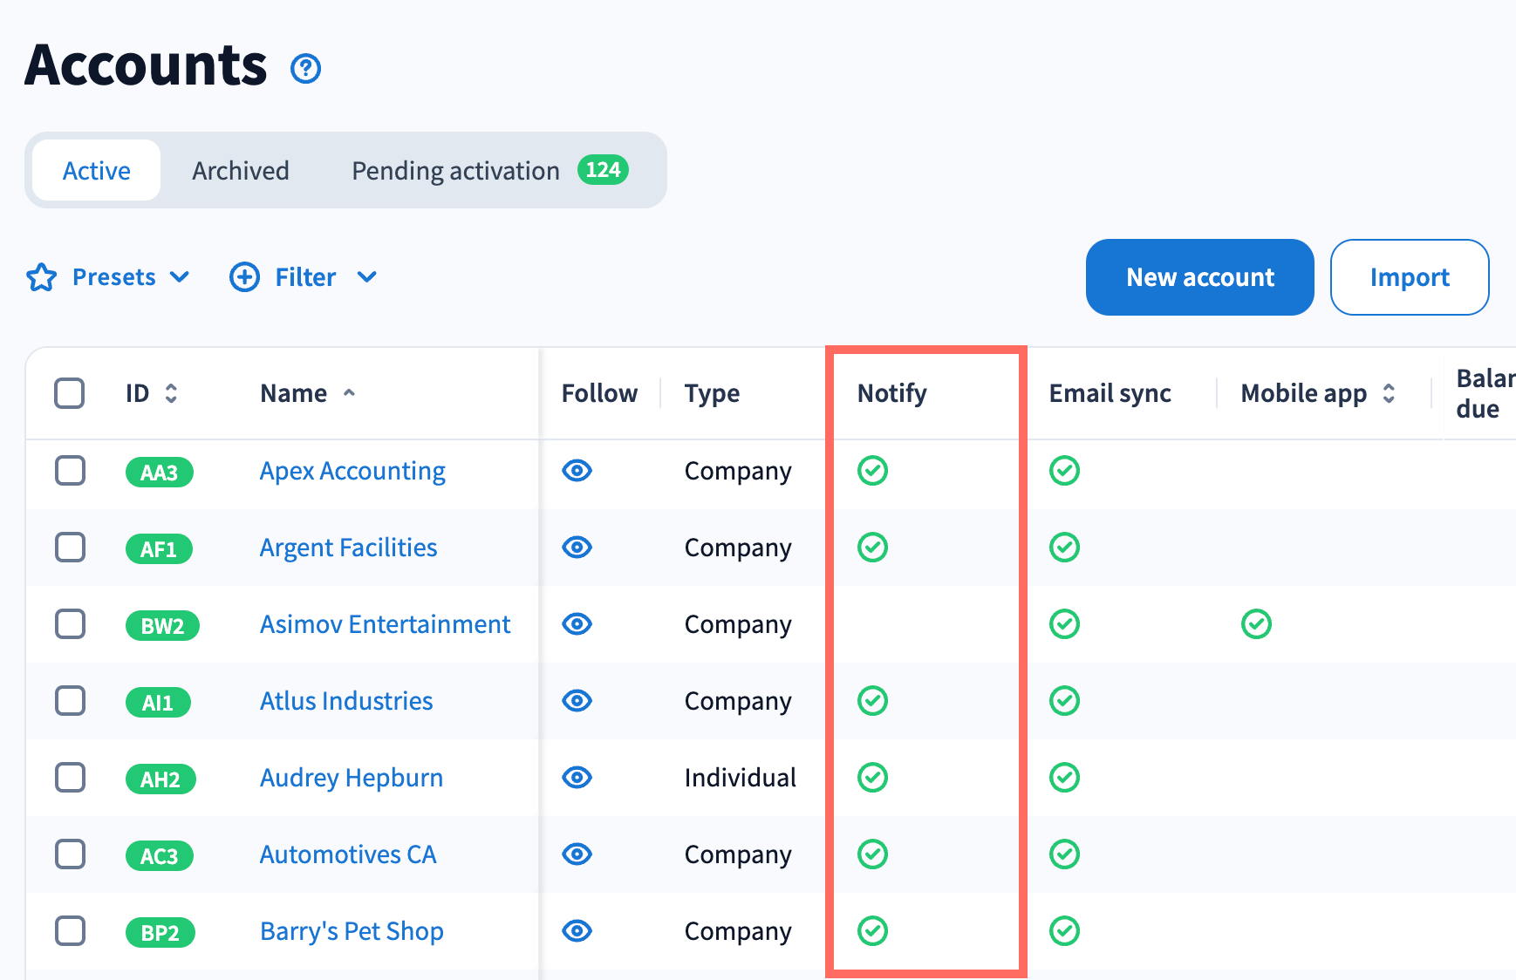Tick the checkbox next to Apex Accounting
Screen dimensions: 1516x980
[70, 471]
